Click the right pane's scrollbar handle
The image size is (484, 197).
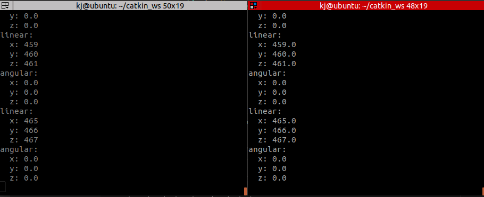(483, 191)
